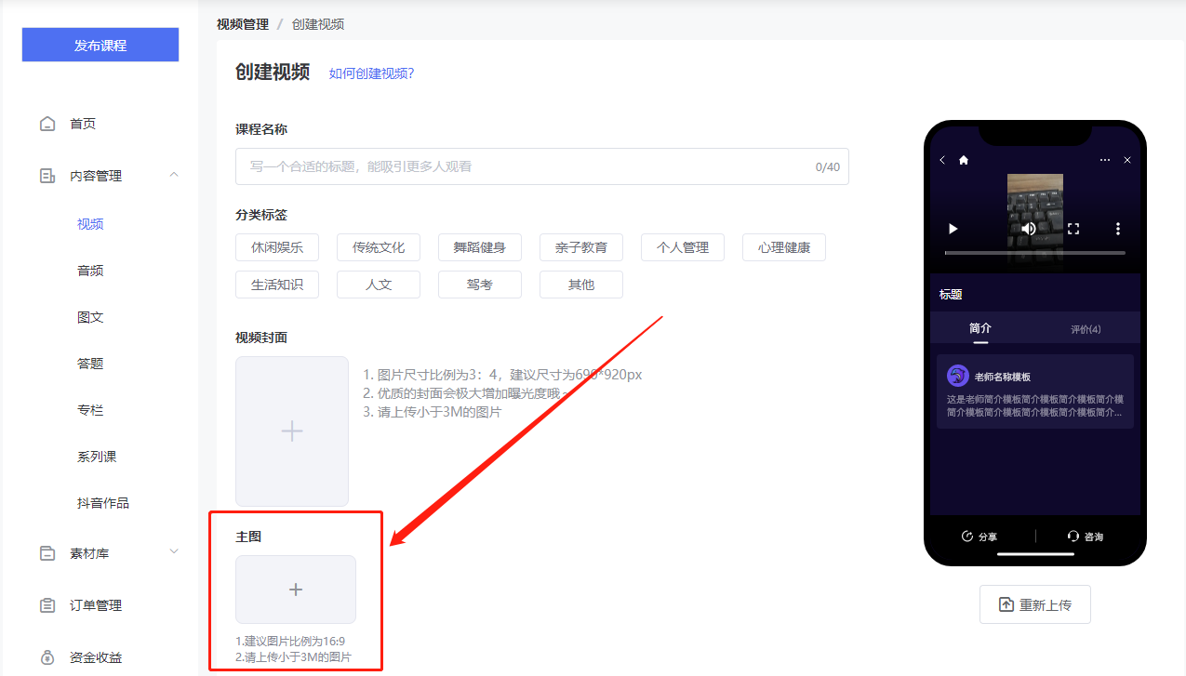Click the preview video progress bar

(x=1034, y=253)
